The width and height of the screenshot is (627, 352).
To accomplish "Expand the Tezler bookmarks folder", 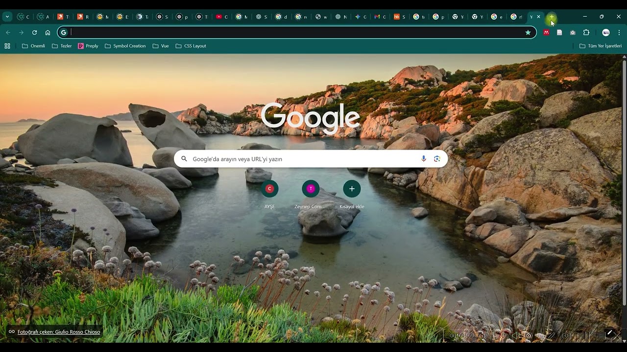I will (62, 46).
